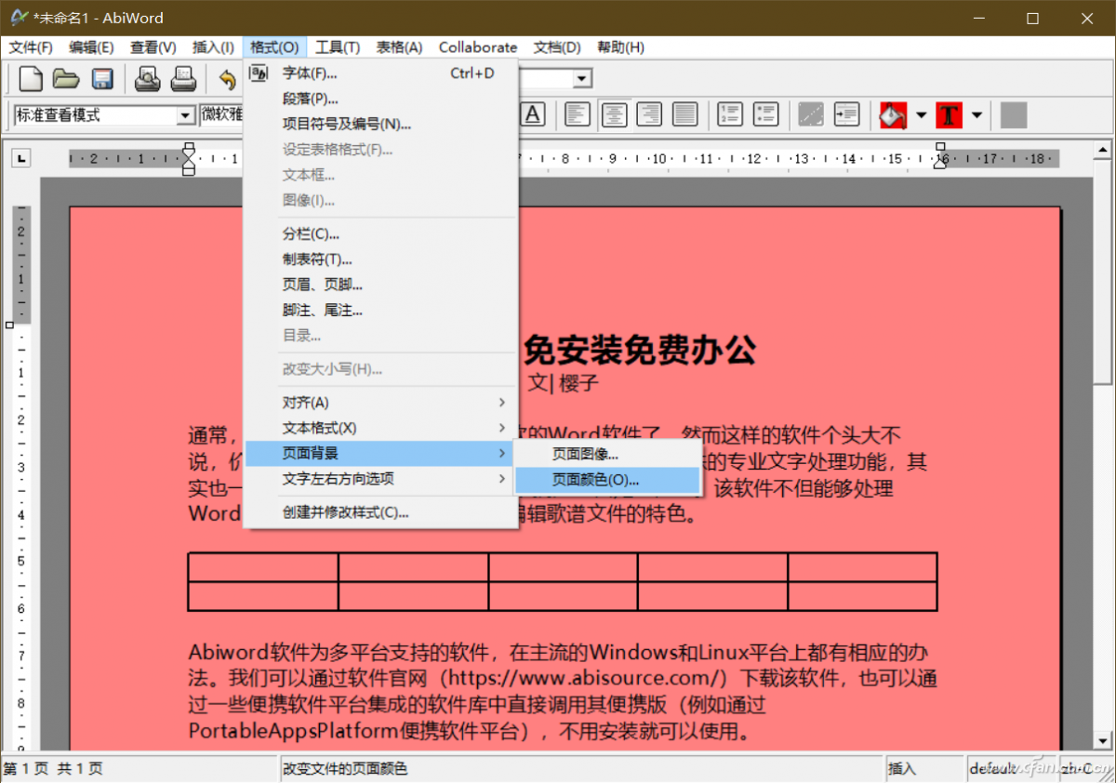The height and width of the screenshot is (783, 1116).
Task: Open the file open icon
Action: 65,79
